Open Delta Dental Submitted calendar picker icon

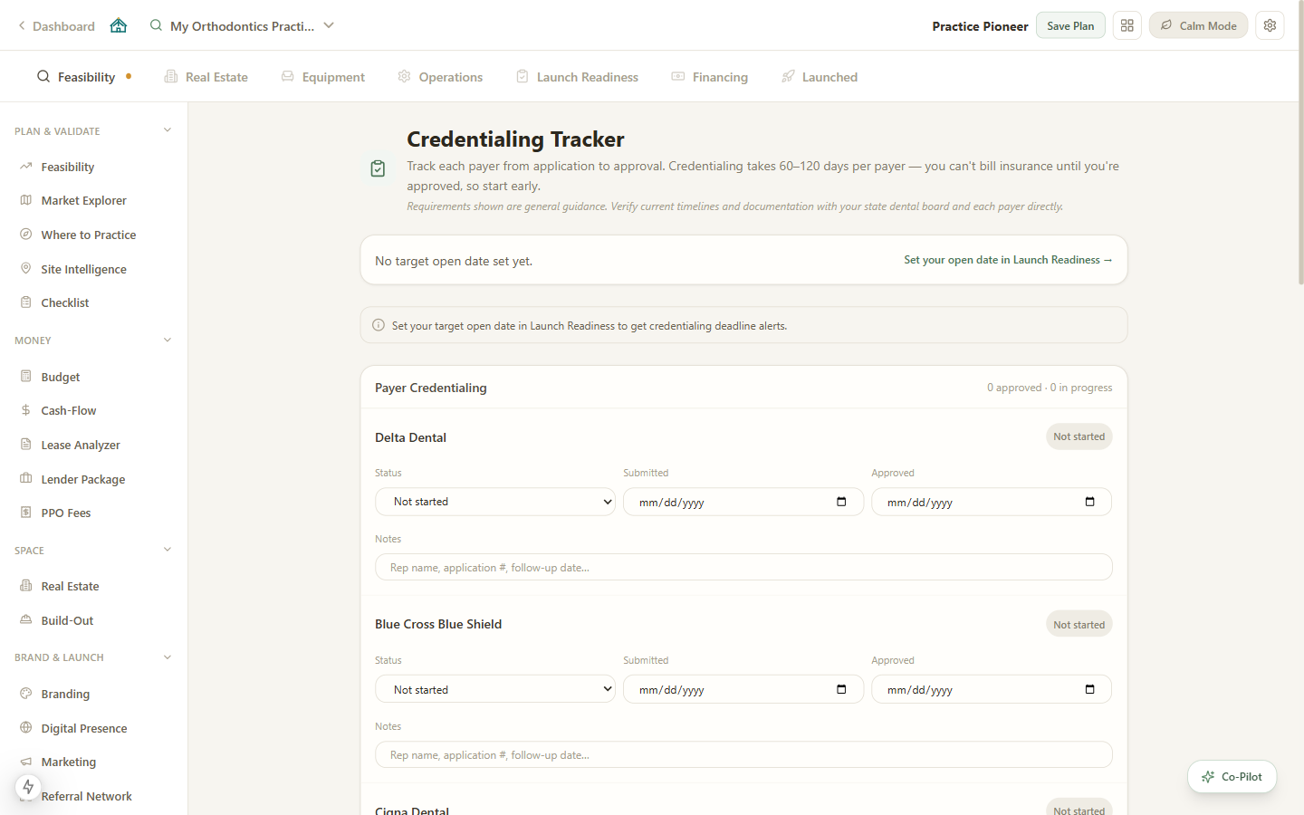841,502
